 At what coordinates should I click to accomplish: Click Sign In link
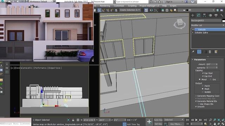pyautogui.click(x=169, y=2)
